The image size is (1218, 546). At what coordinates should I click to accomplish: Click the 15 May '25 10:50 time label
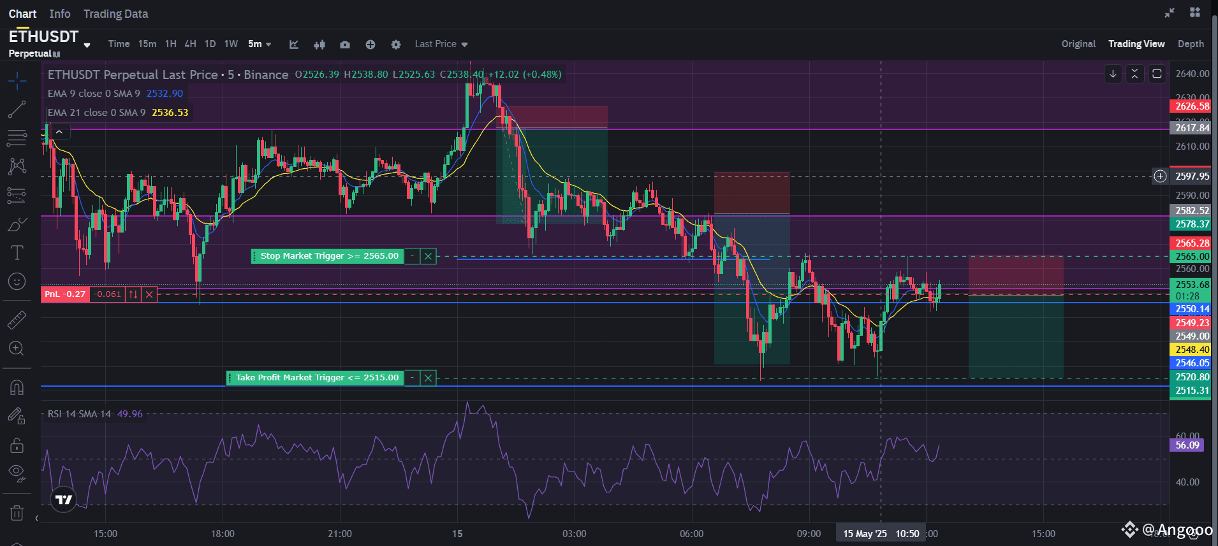click(x=881, y=534)
